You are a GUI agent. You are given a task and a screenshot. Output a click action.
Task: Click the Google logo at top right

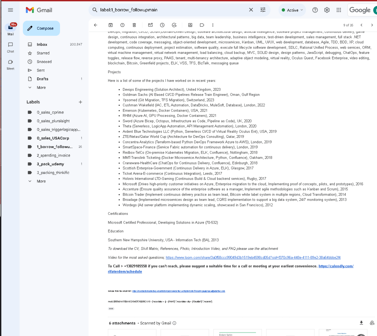360,10
